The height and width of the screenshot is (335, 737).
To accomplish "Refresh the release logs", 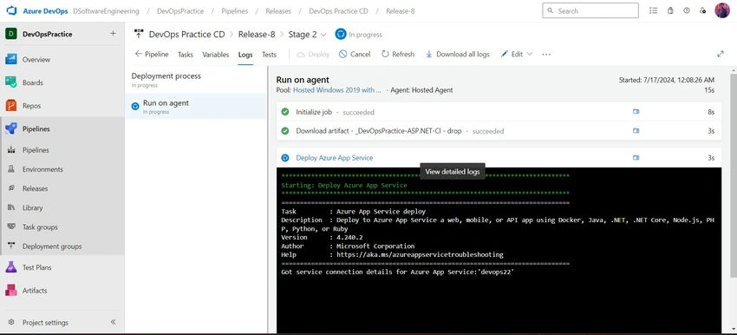I will pyautogui.click(x=398, y=54).
